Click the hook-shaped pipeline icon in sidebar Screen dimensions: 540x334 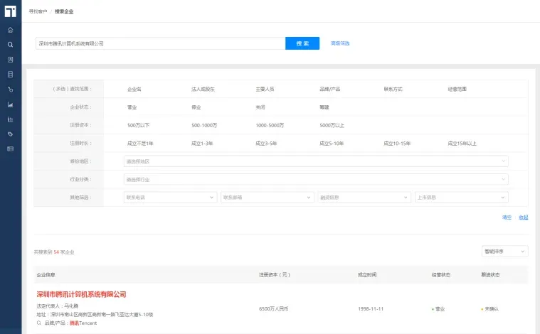click(x=11, y=90)
